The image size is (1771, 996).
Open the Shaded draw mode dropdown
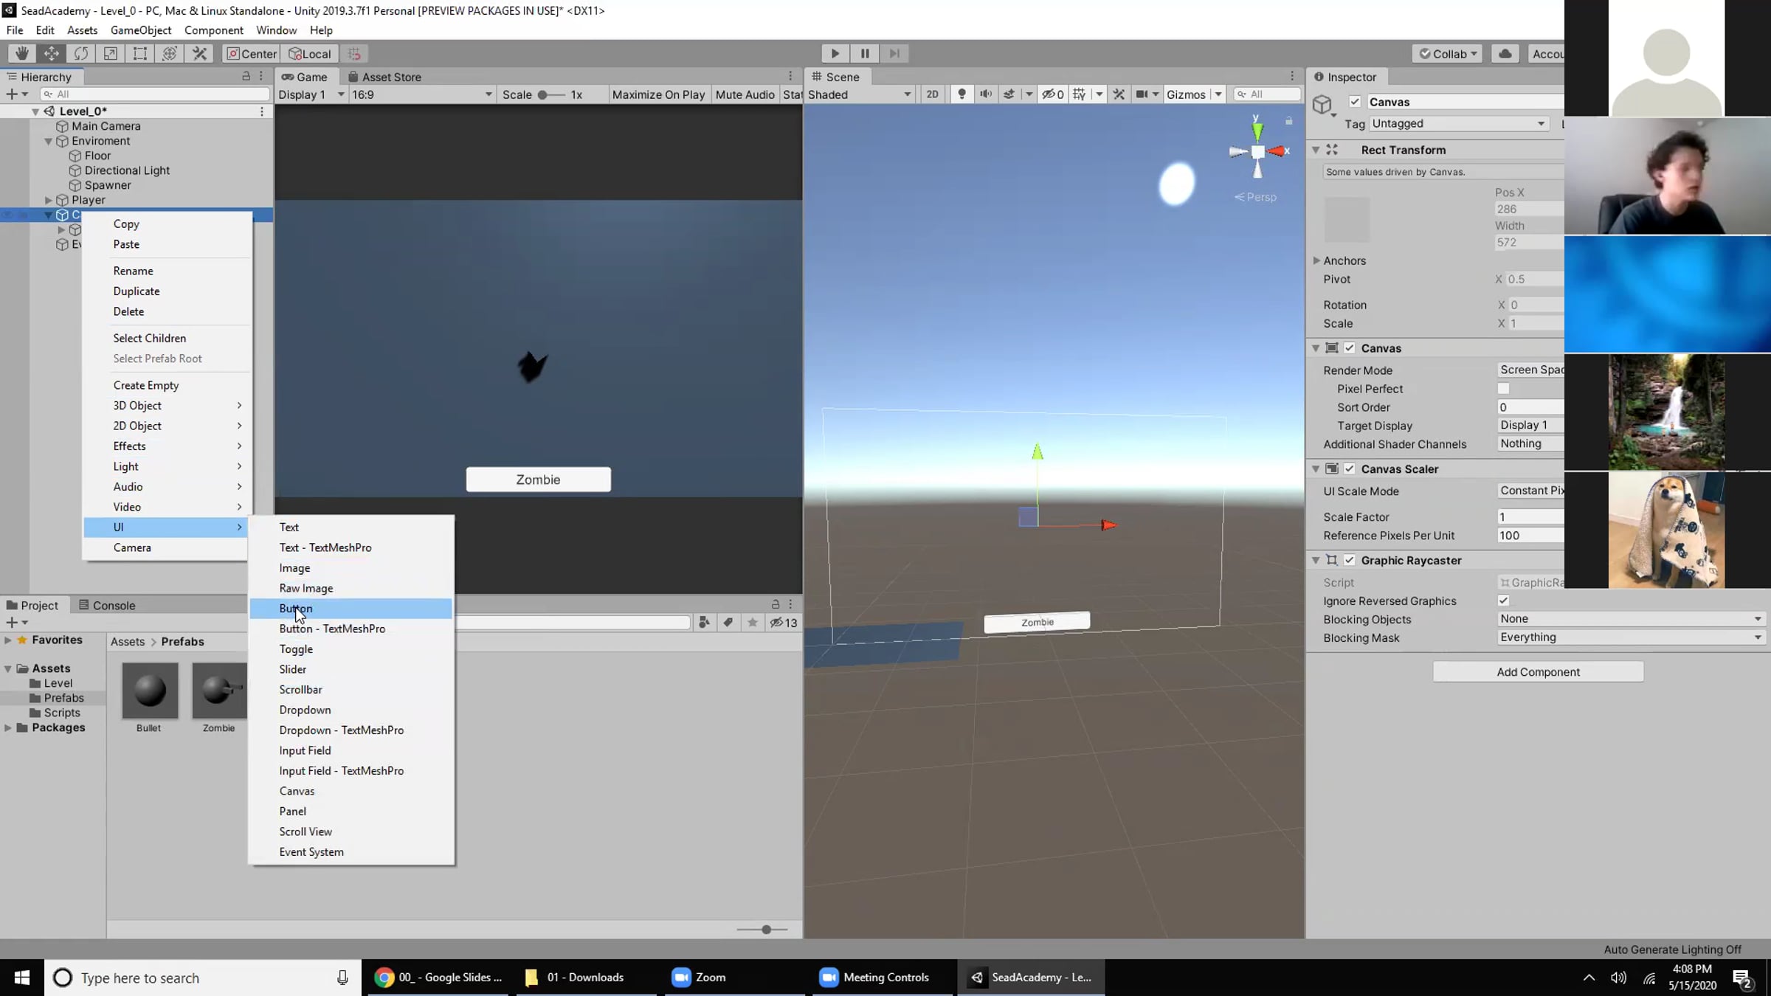(860, 94)
